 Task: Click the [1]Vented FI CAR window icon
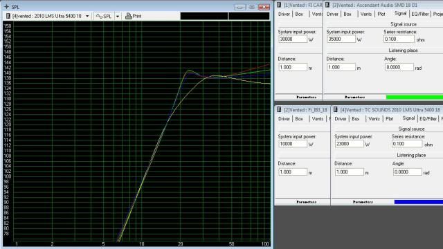click(x=279, y=5)
